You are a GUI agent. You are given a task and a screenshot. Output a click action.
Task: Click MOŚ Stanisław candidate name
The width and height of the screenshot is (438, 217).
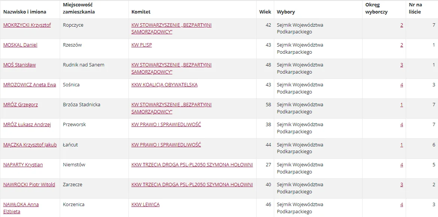click(x=20, y=65)
